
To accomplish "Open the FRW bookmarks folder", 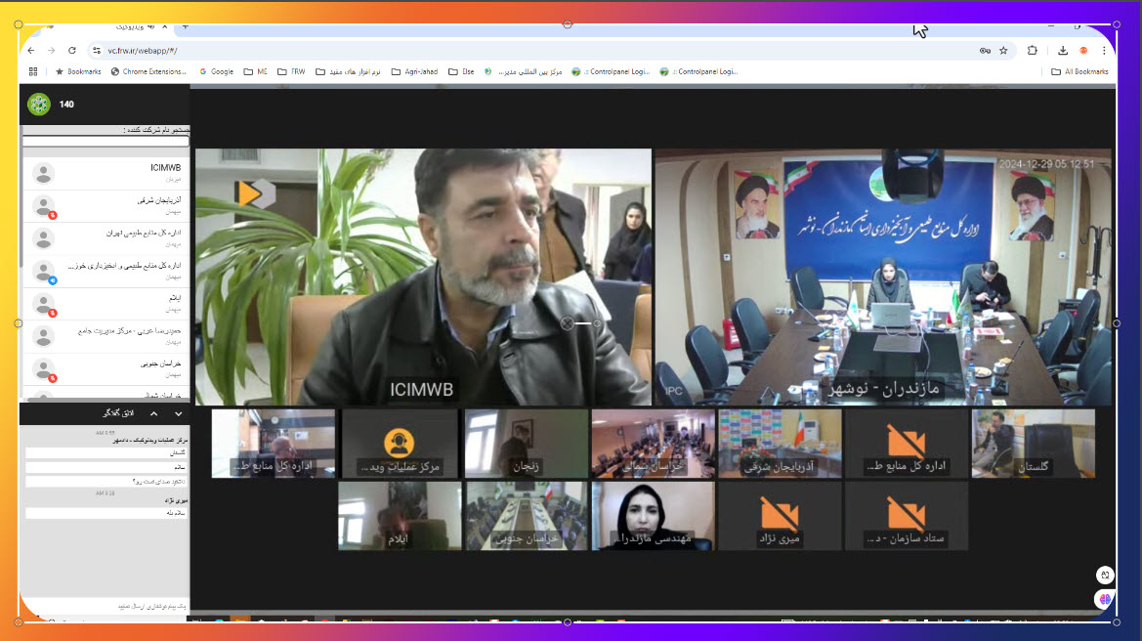I will point(291,71).
